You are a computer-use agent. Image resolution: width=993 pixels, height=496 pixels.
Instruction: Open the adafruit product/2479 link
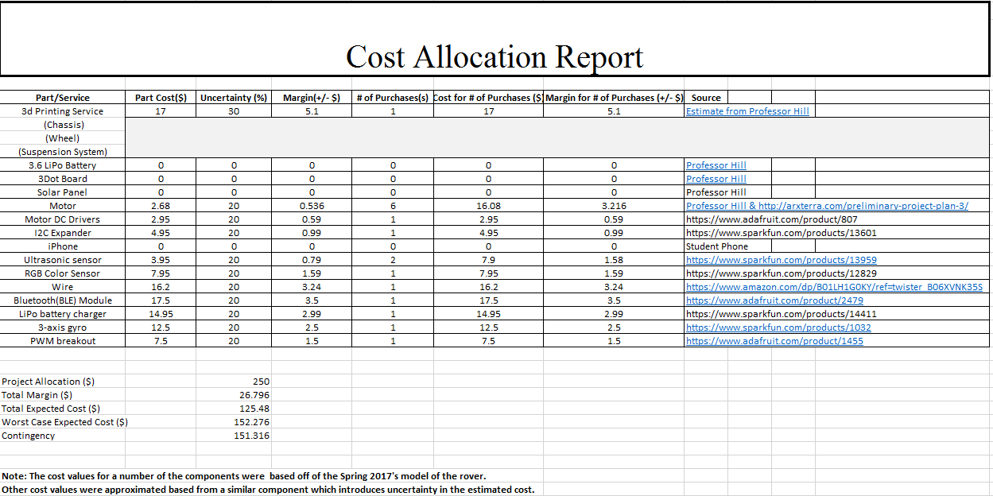tap(774, 300)
